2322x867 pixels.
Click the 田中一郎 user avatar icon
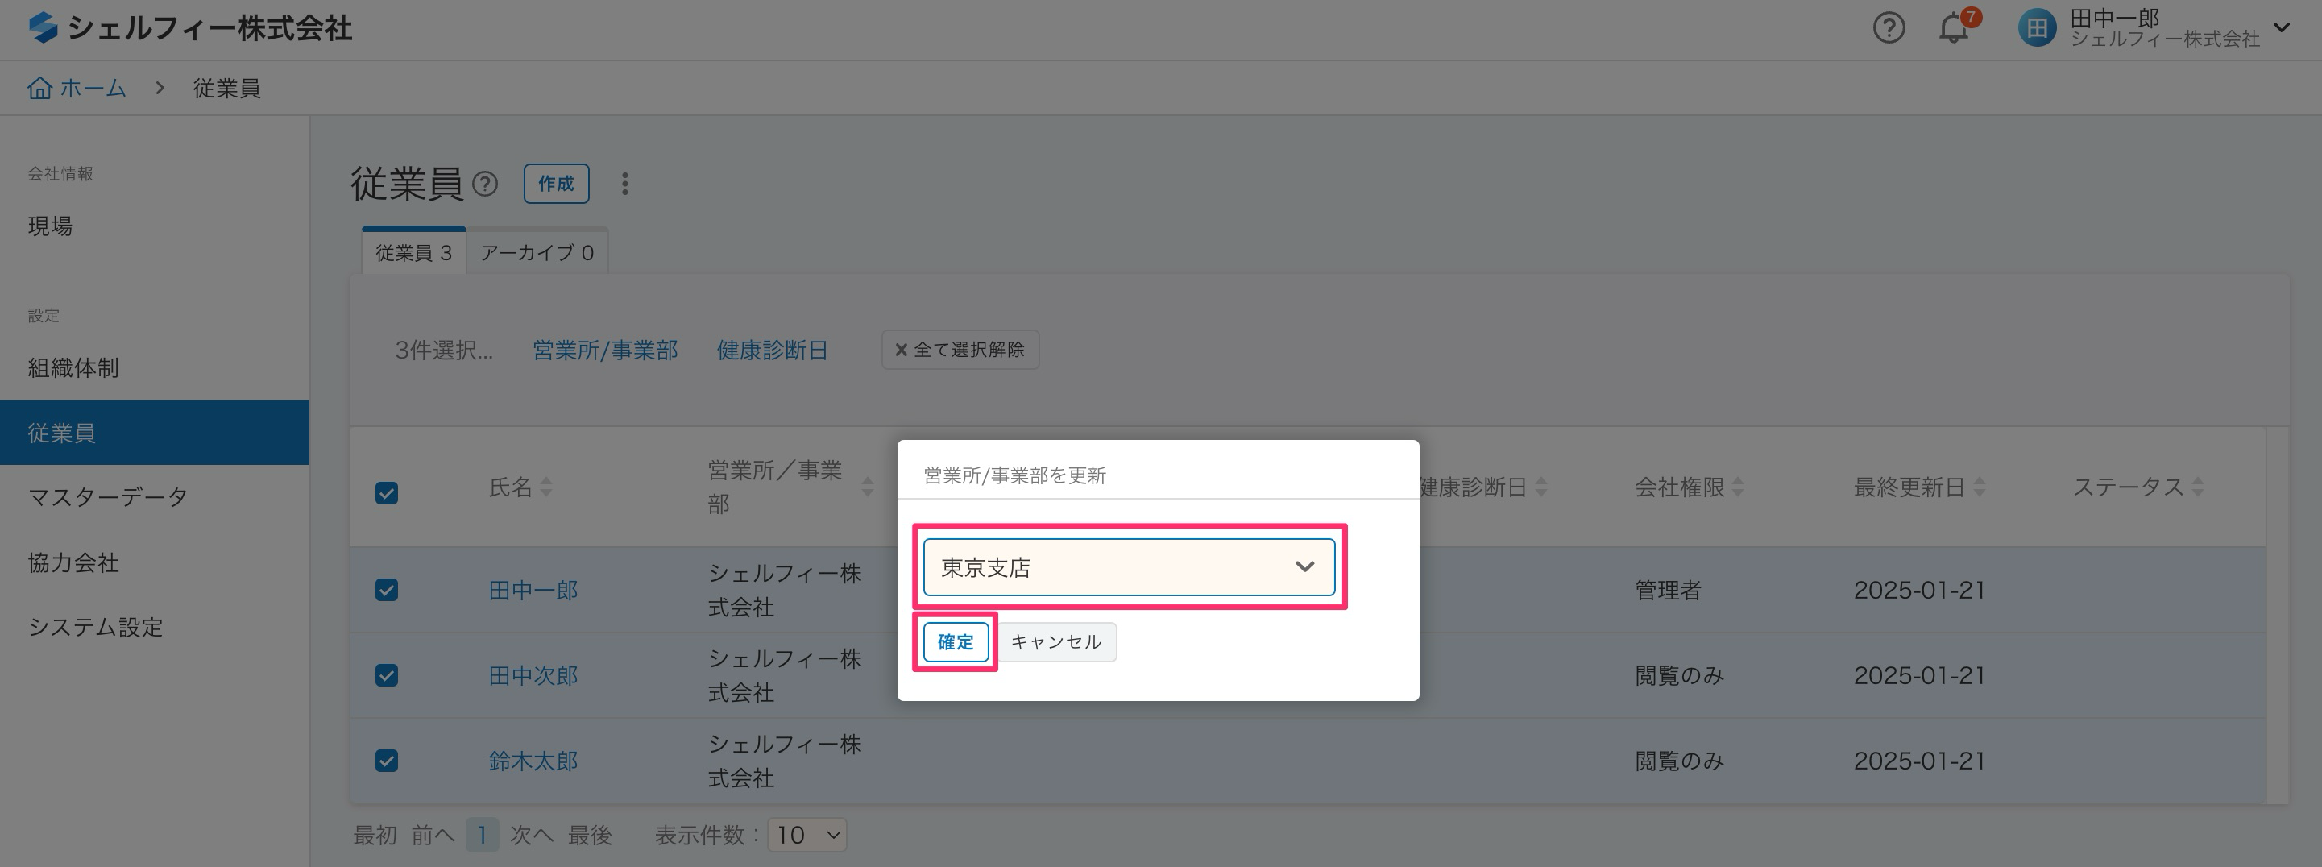point(2036,28)
